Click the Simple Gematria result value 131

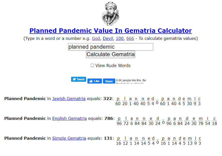(x=107, y=138)
